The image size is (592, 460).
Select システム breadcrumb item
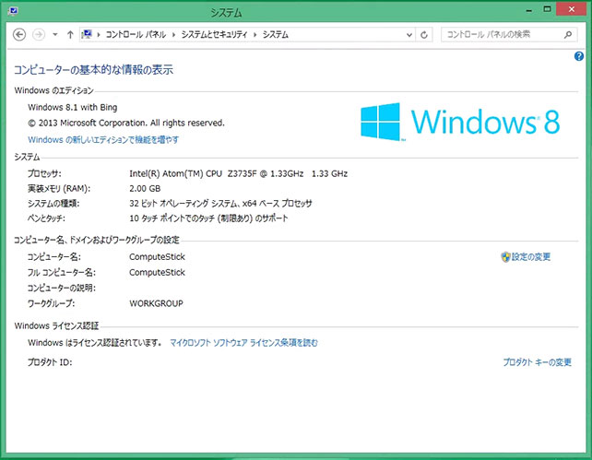[x=275, y=35]
